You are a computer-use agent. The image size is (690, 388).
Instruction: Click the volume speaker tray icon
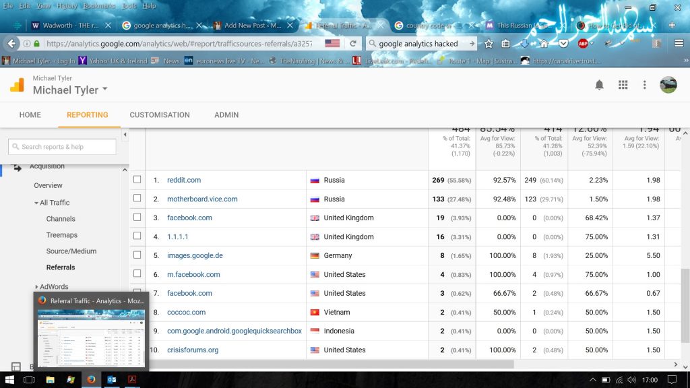[x=632, y=380]
